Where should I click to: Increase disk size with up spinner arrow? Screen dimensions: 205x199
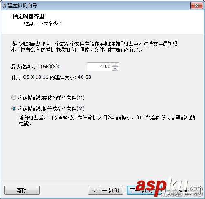pos(115,65)
